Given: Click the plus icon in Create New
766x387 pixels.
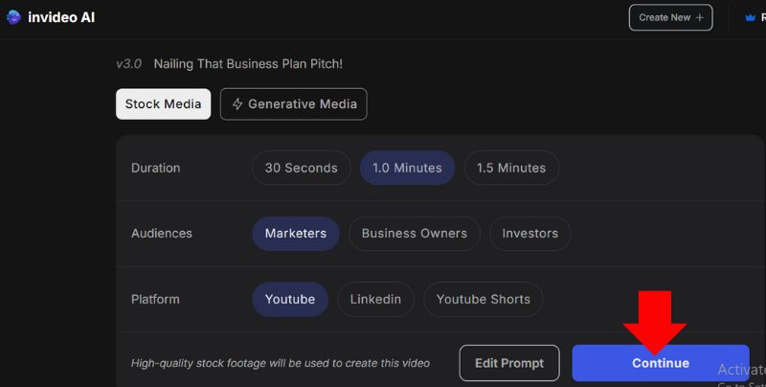Looking at the screenshot, I should click(700, 17).
